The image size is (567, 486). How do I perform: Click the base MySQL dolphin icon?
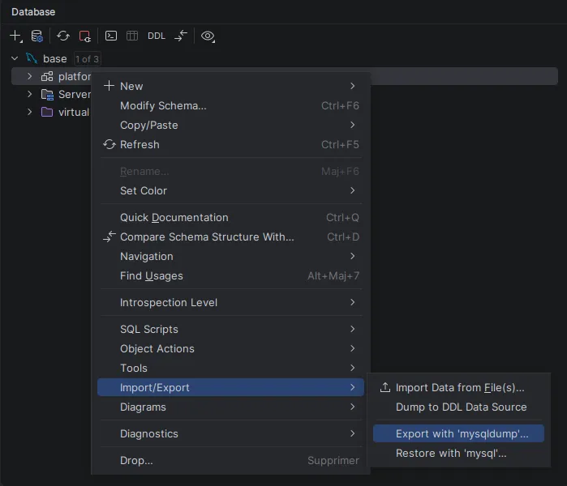tap(32, 58)
